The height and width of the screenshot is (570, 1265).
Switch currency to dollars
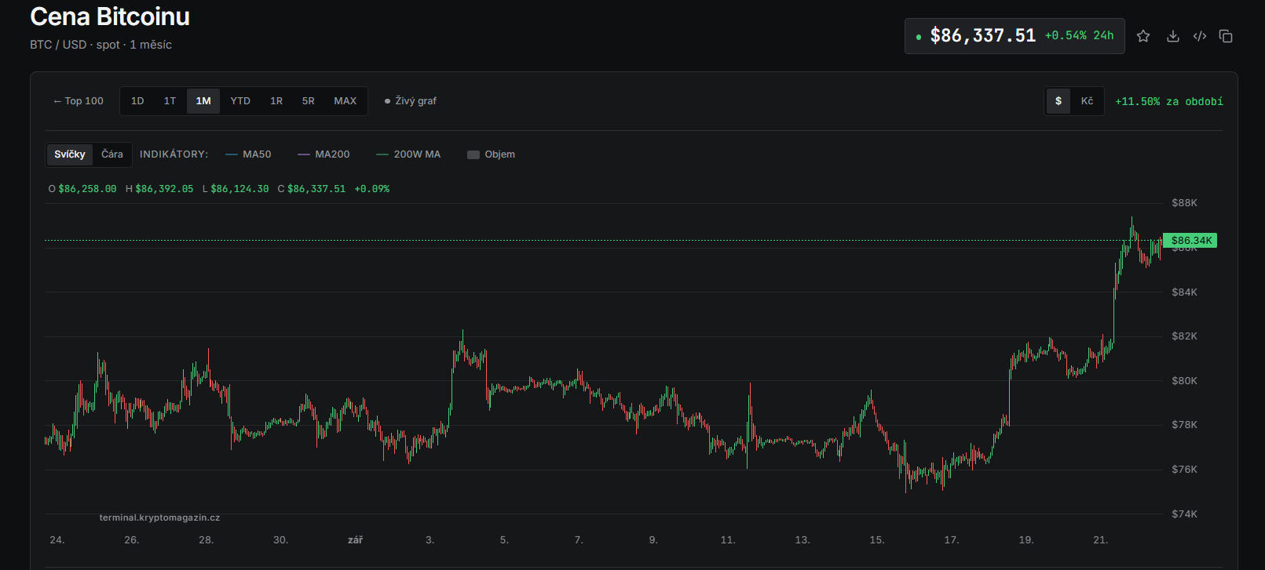pos(1058,101)
